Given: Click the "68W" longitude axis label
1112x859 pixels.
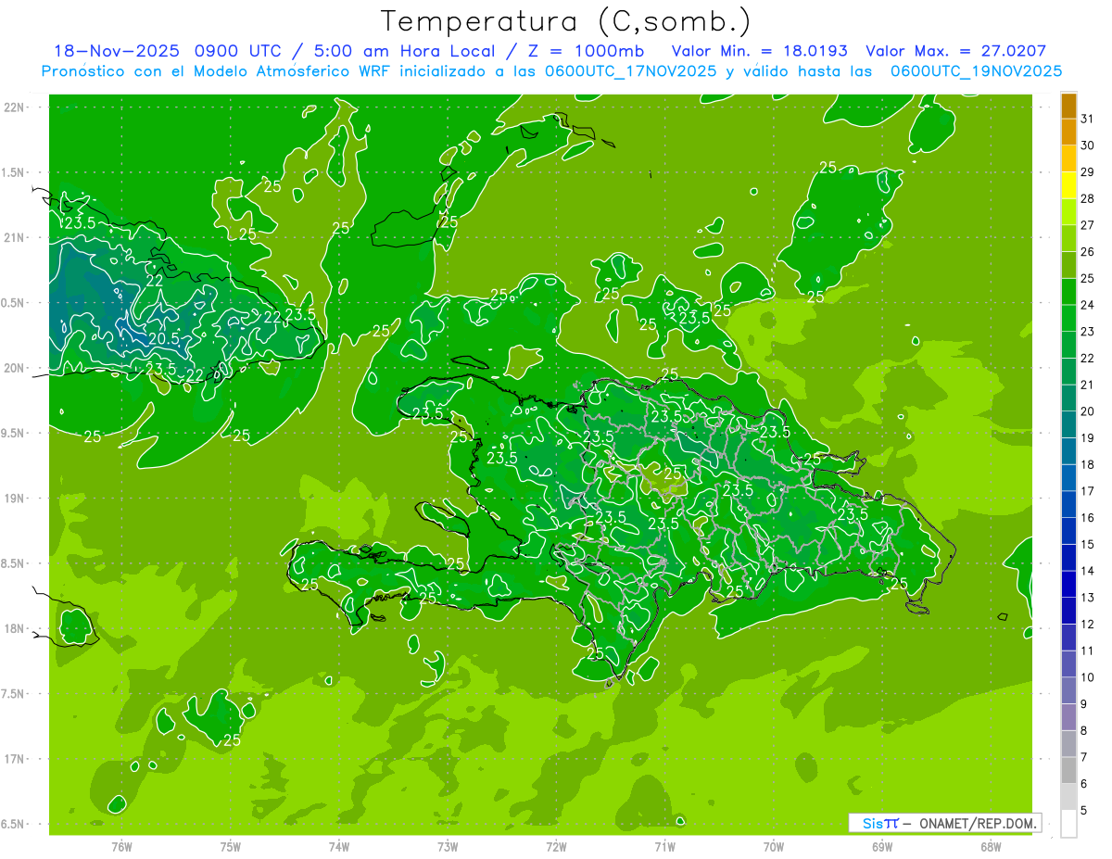Looking at the screenshot, I should click(x=991, y=847).
